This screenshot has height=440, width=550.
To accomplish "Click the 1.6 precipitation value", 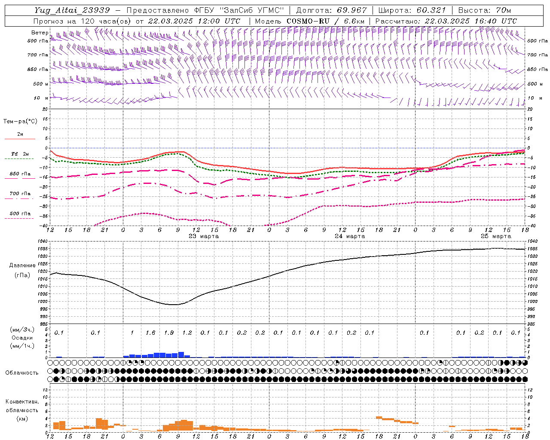I will click(150, 333).
